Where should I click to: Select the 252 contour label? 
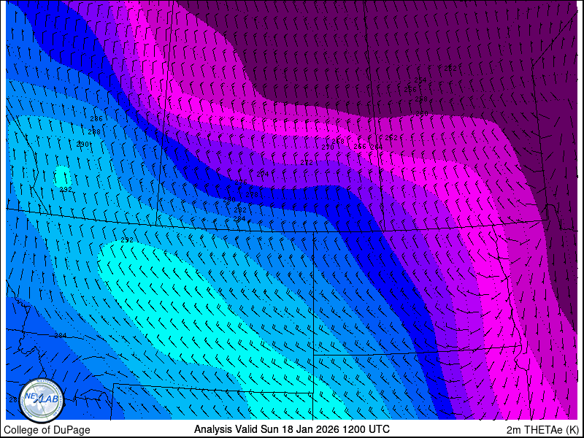pyautogui.click(x=450, y=69)
